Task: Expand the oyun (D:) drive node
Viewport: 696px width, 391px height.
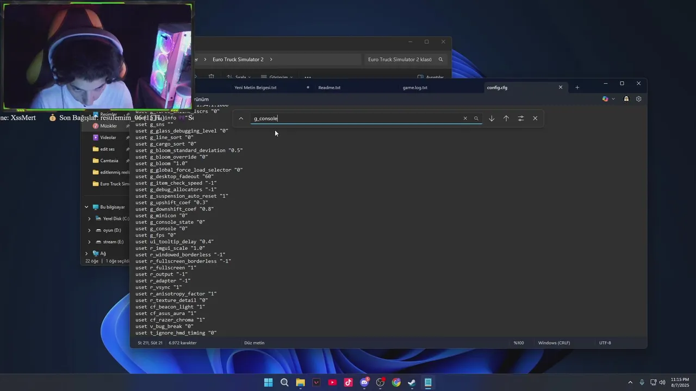Action: point(90,230)
